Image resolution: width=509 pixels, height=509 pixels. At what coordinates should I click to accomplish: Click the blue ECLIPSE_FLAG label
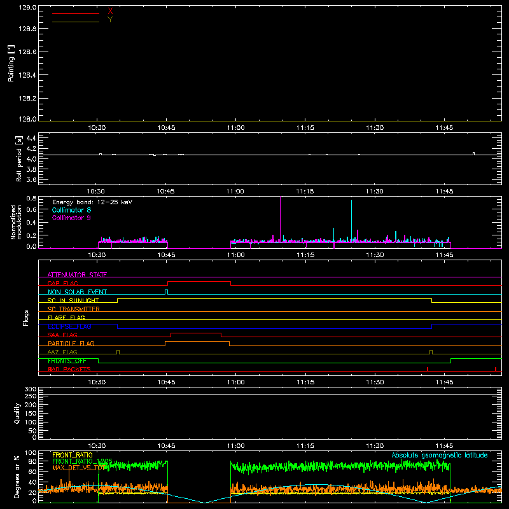69,326
